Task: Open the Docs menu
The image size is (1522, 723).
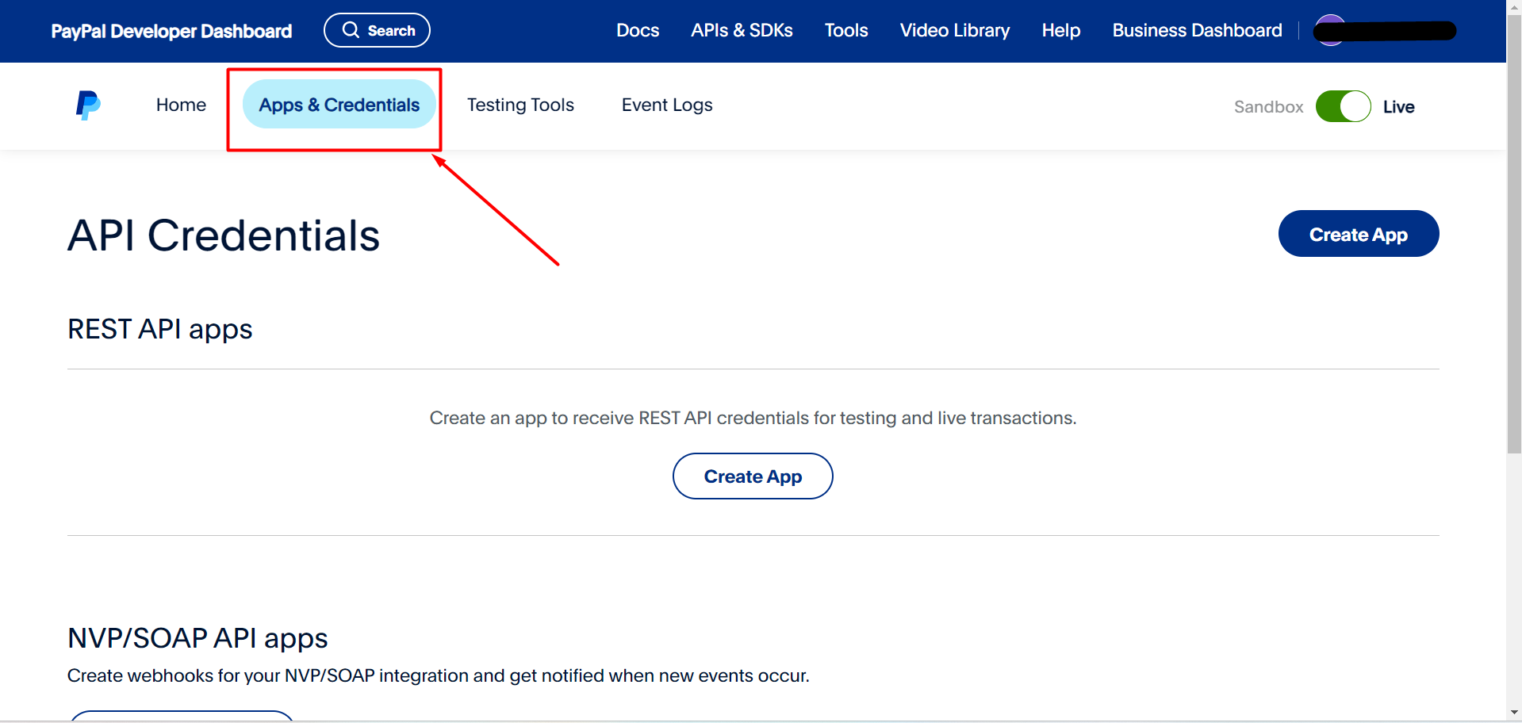Action: tap(638, 30)
